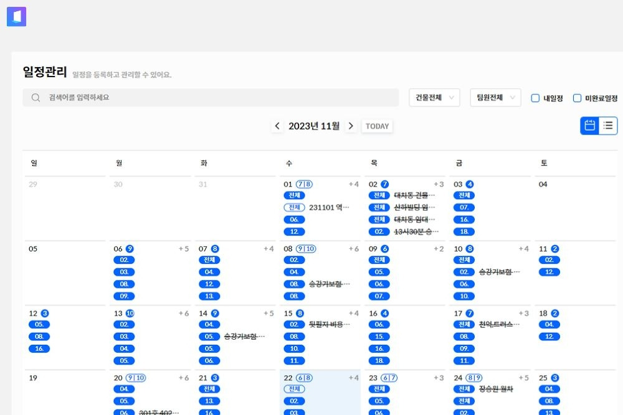Show +4 more on November 07
623x415 pixels.
click(269, 249)
